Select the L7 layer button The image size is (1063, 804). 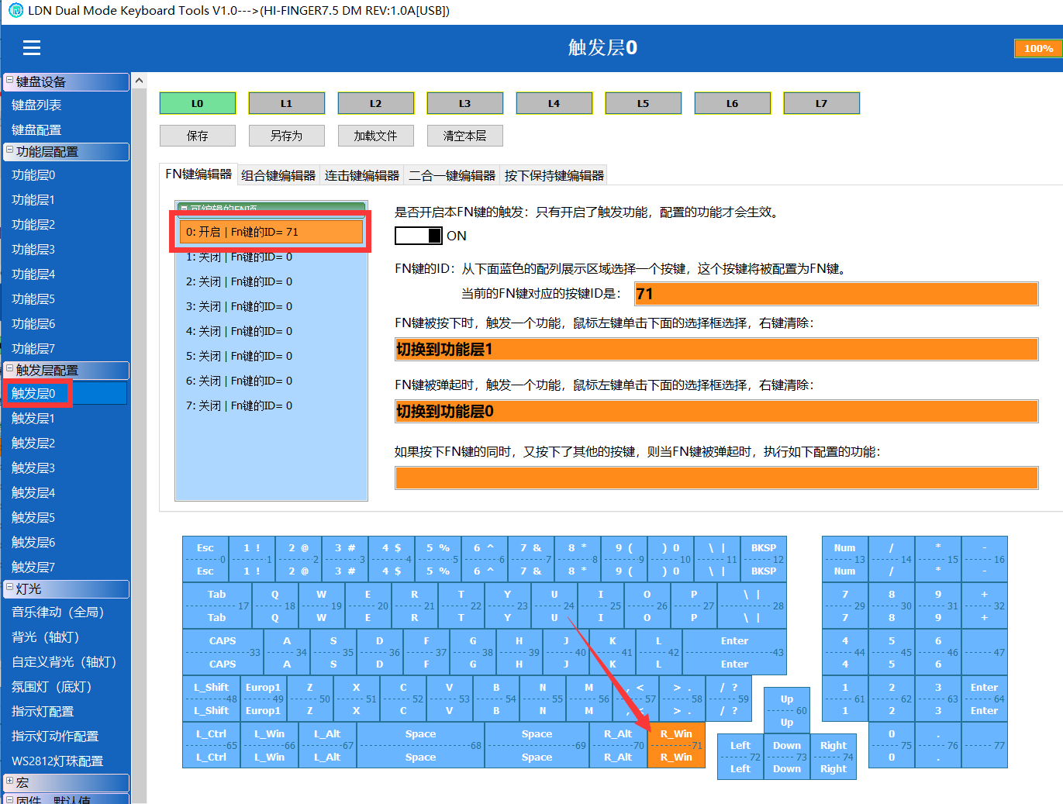822,103
